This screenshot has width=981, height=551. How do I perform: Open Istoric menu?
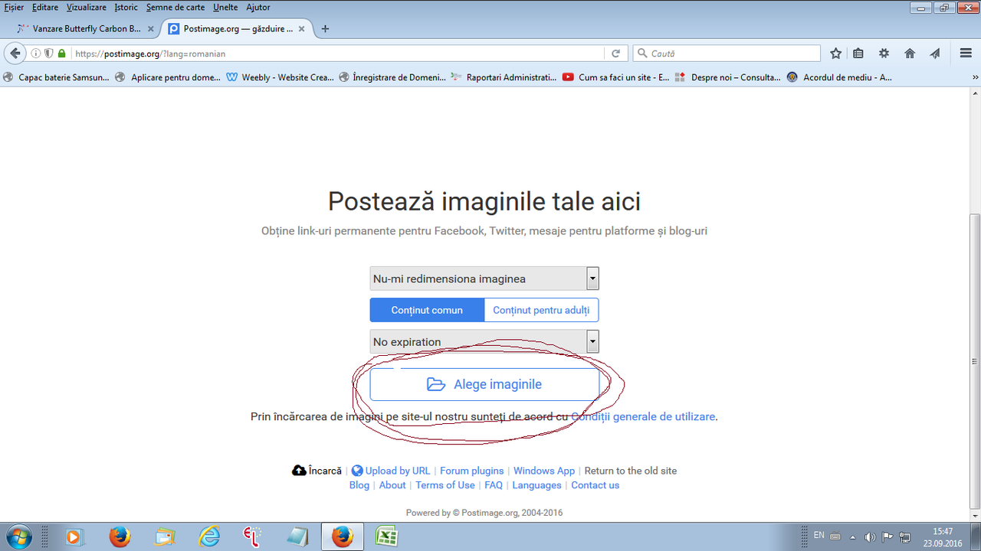[x=126, y=7]
